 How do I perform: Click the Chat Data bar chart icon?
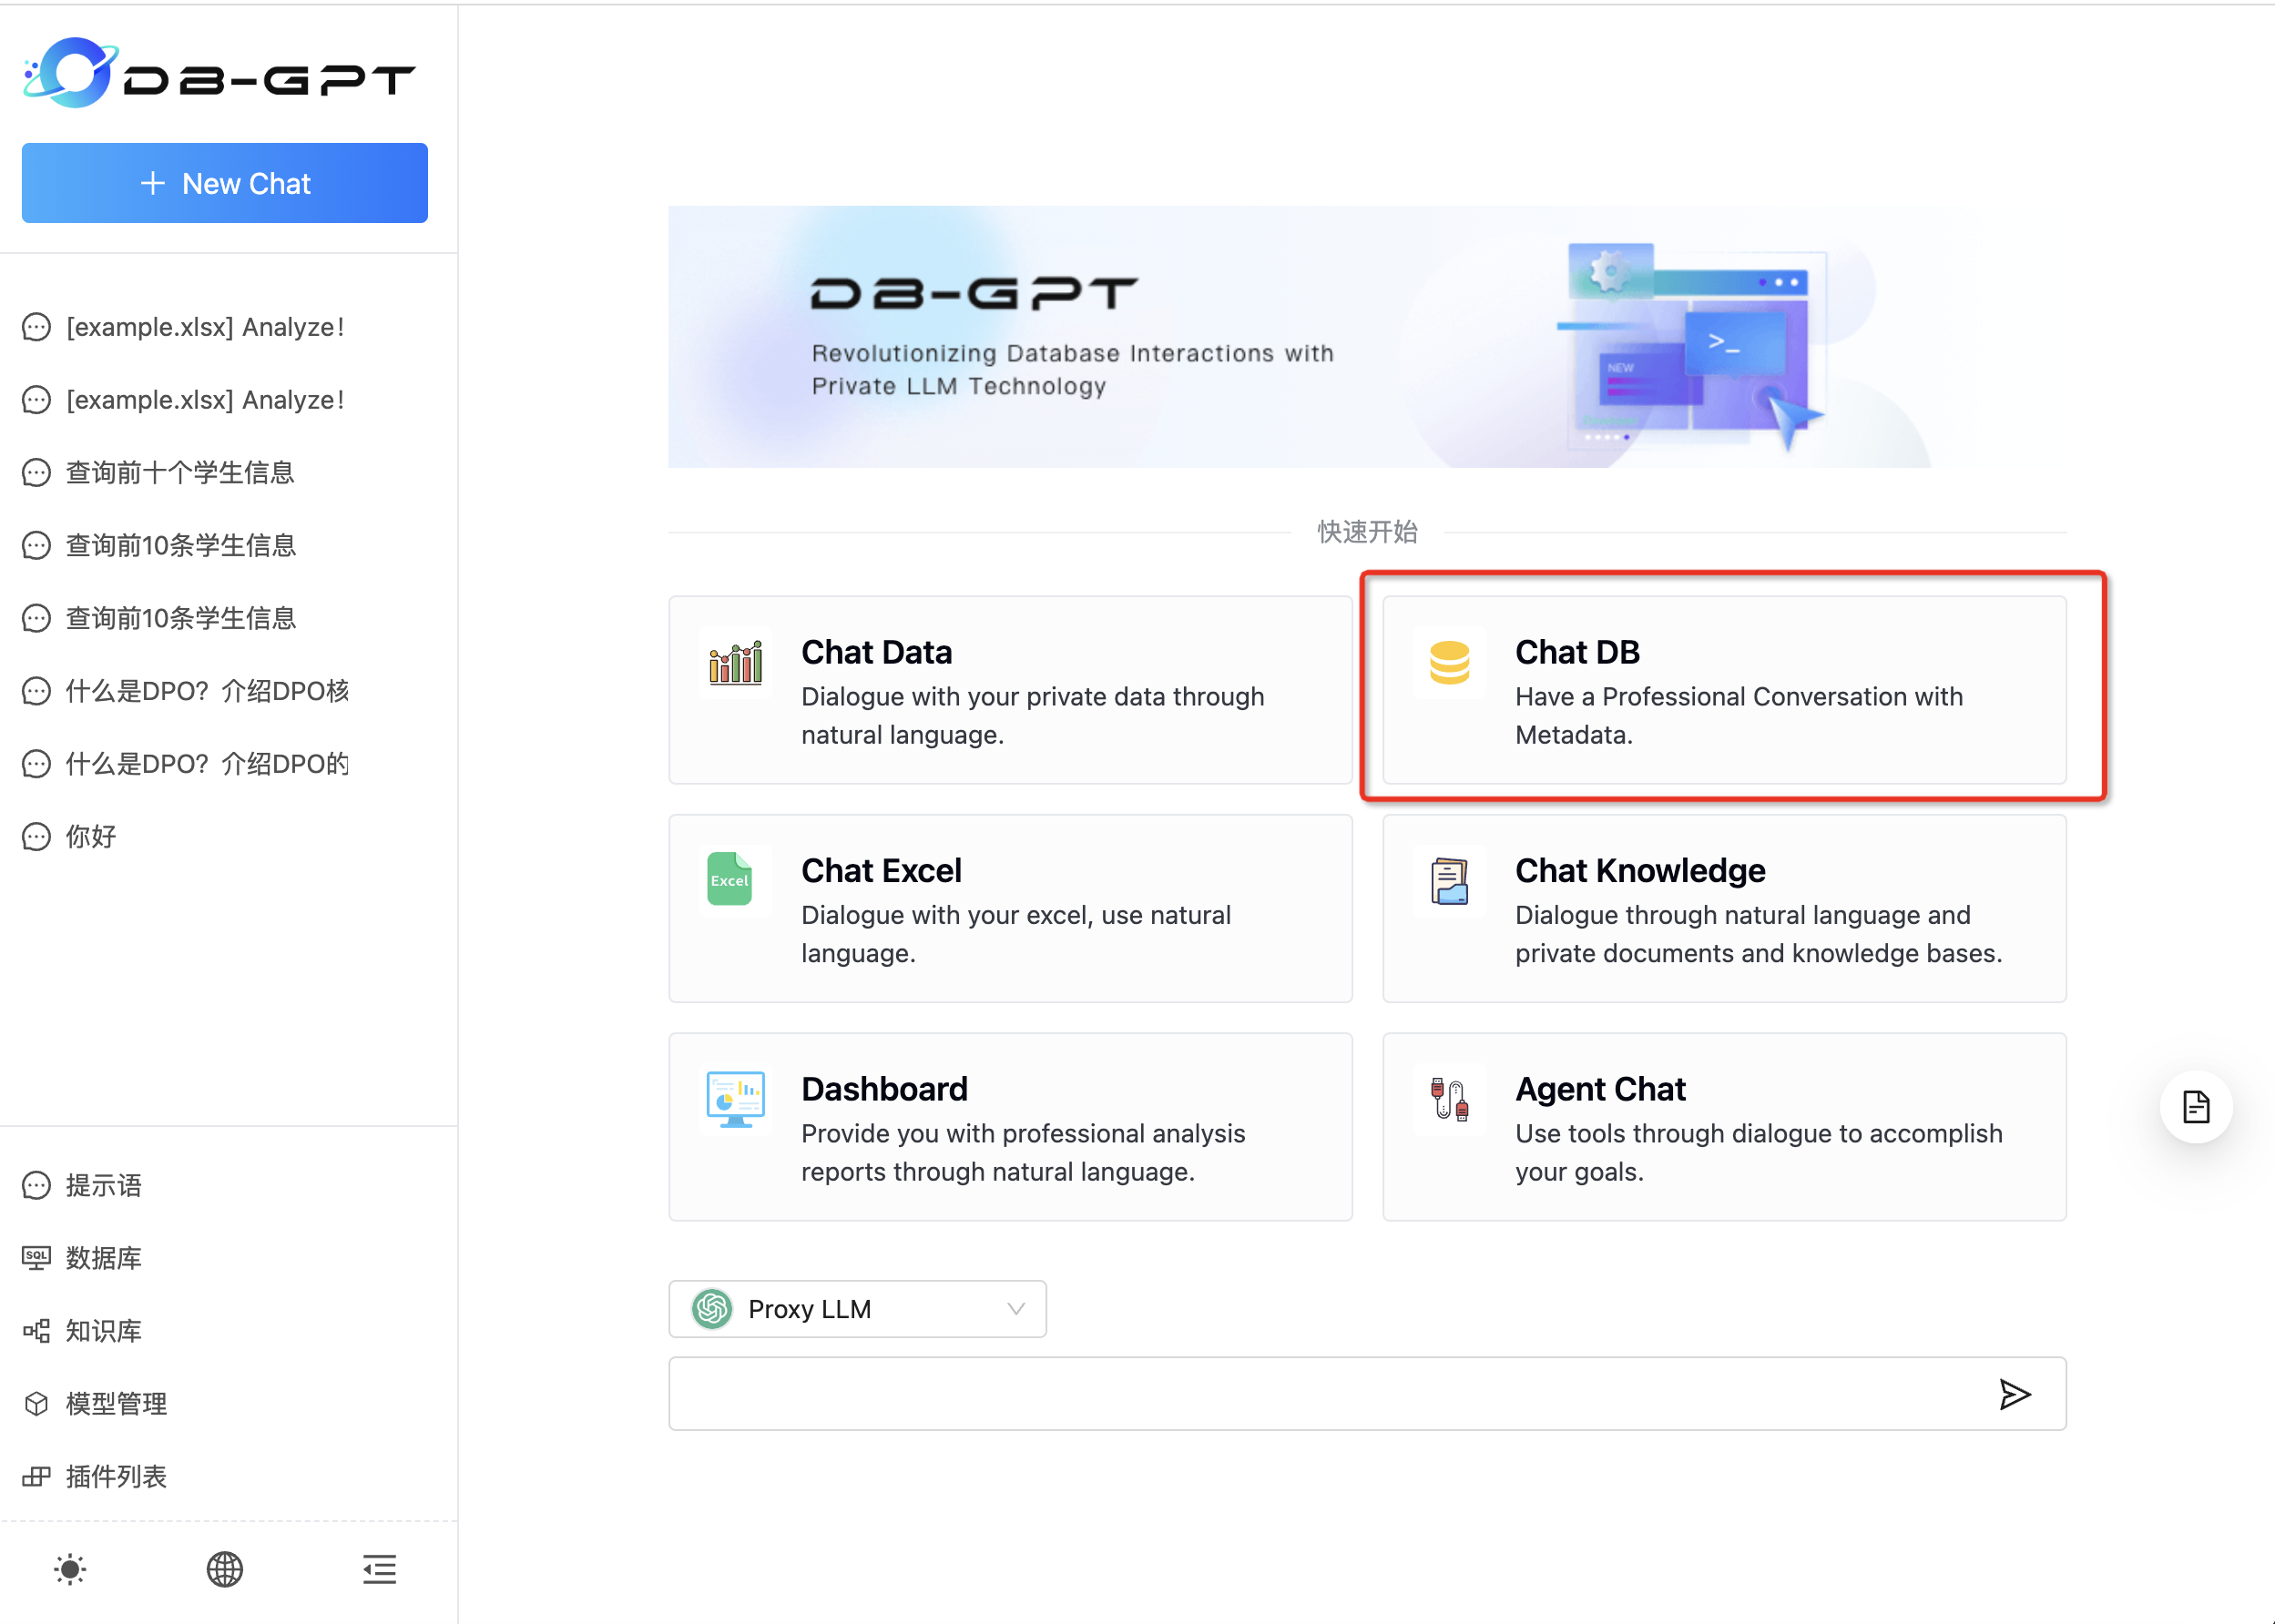pos(735,663)
